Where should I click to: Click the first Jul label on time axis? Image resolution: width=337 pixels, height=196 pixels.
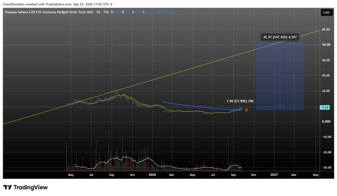91,175
